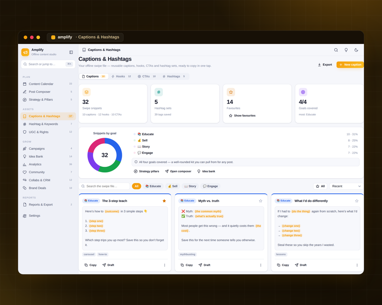382x305 pixels.
Task: Open Strategy & Pillars in sidebar
Action: pos(48,100)
